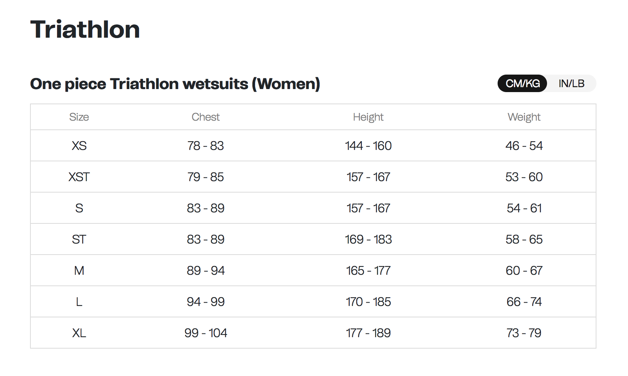Click One piece Triathlon wetsuits (Women) heading
This screenshot has height=376, width=628.
click(175, 84)
